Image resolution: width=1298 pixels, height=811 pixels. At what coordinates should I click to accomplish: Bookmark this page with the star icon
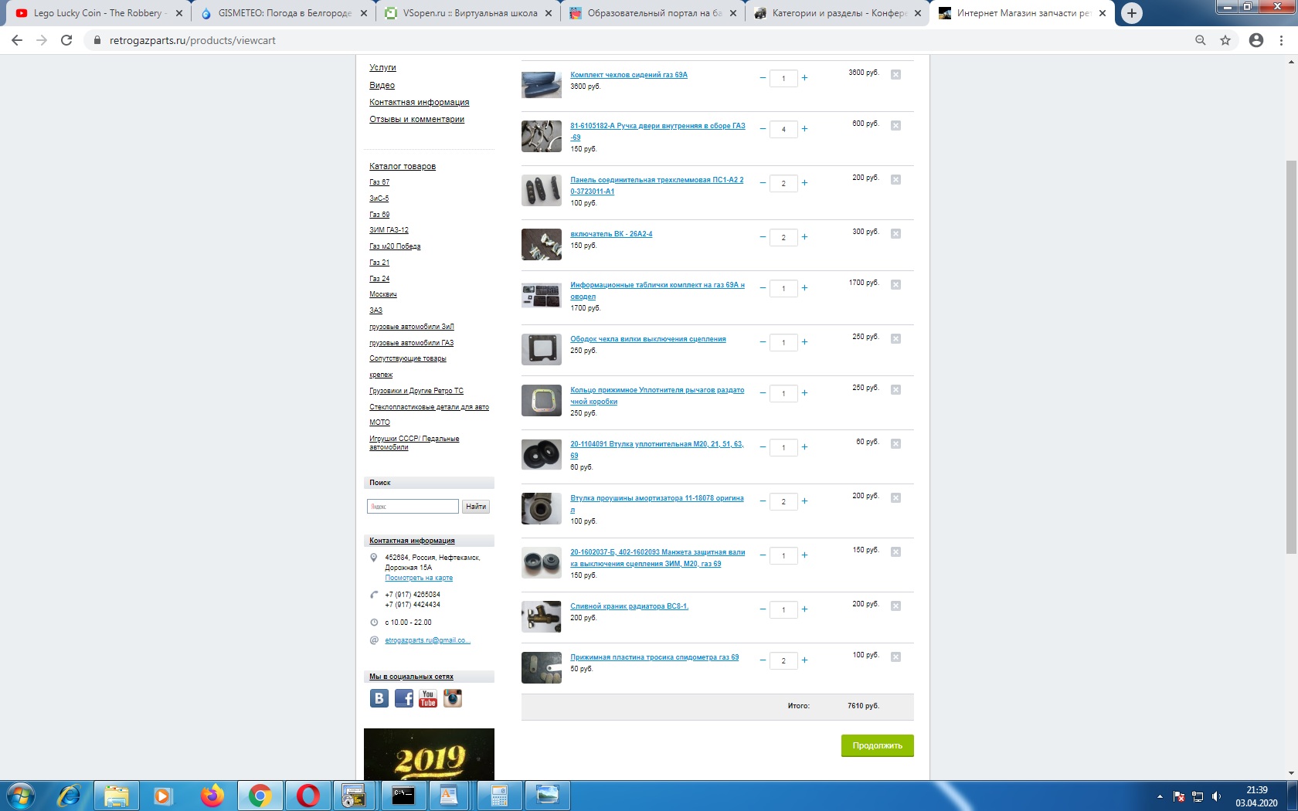[1225, 40]
